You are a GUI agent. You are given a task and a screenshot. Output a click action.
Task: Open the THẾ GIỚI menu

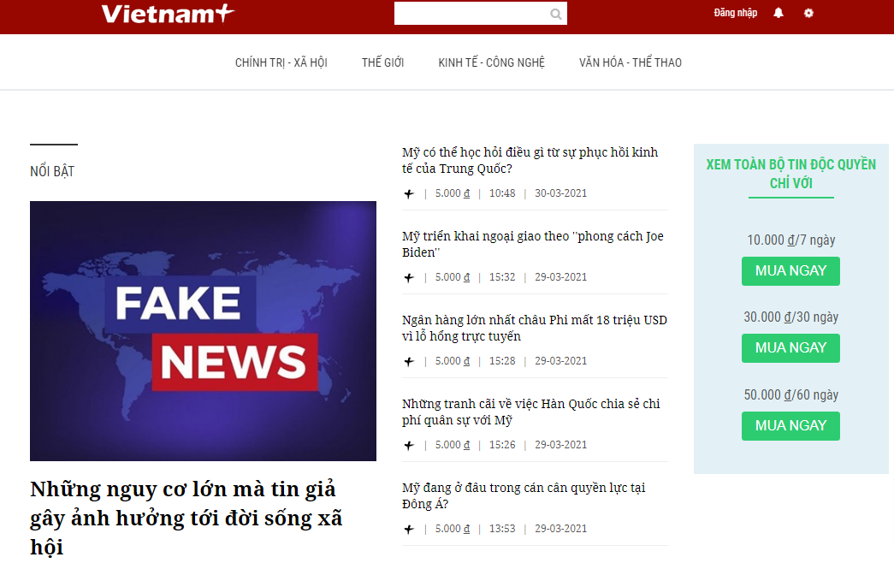[382, 62]
